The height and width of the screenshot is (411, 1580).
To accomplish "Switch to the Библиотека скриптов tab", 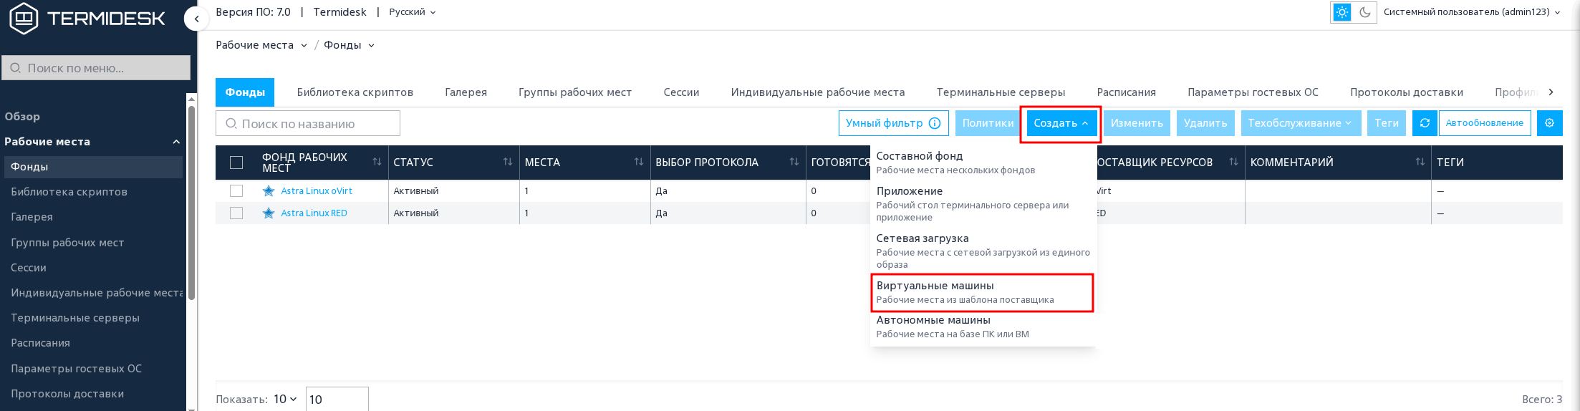I will coord(355,92).
